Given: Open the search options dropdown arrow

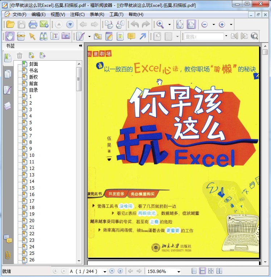Looking at the screenshot, I should 226,36.
